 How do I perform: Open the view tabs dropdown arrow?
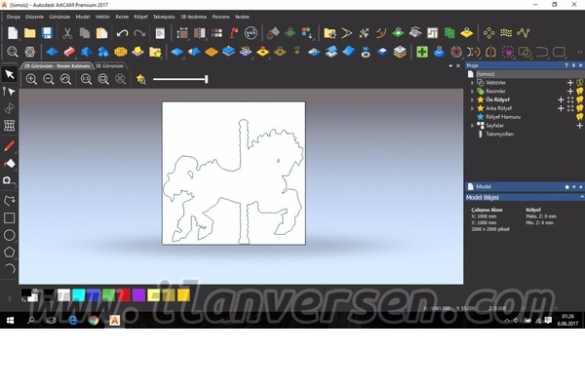pos(450,65)
